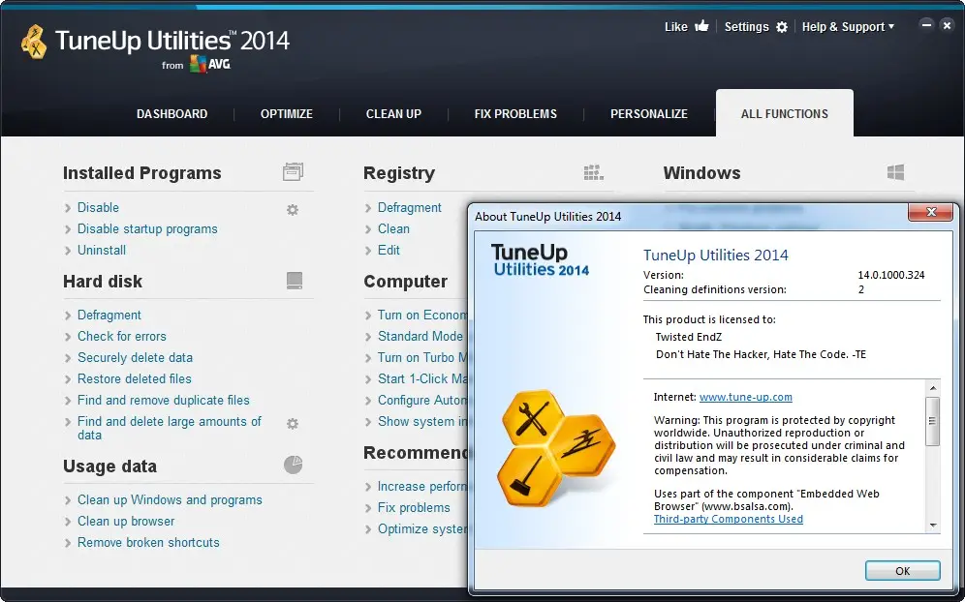Screen dimensions: 965x602
Task: Select the Personalize tab
Action: pyautogui.click(x=649, y=114)
